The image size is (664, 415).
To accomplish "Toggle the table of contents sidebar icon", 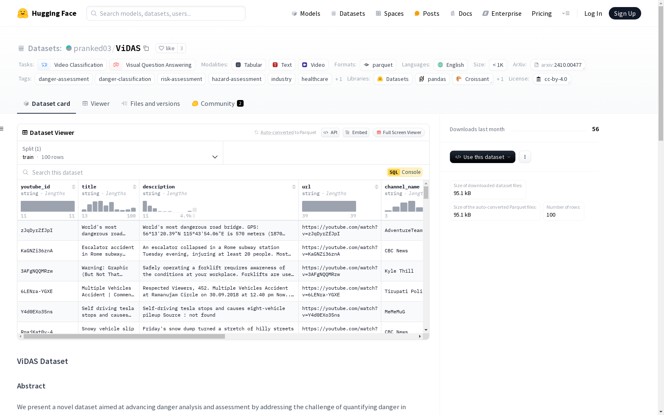I will [x=2, y=129].
